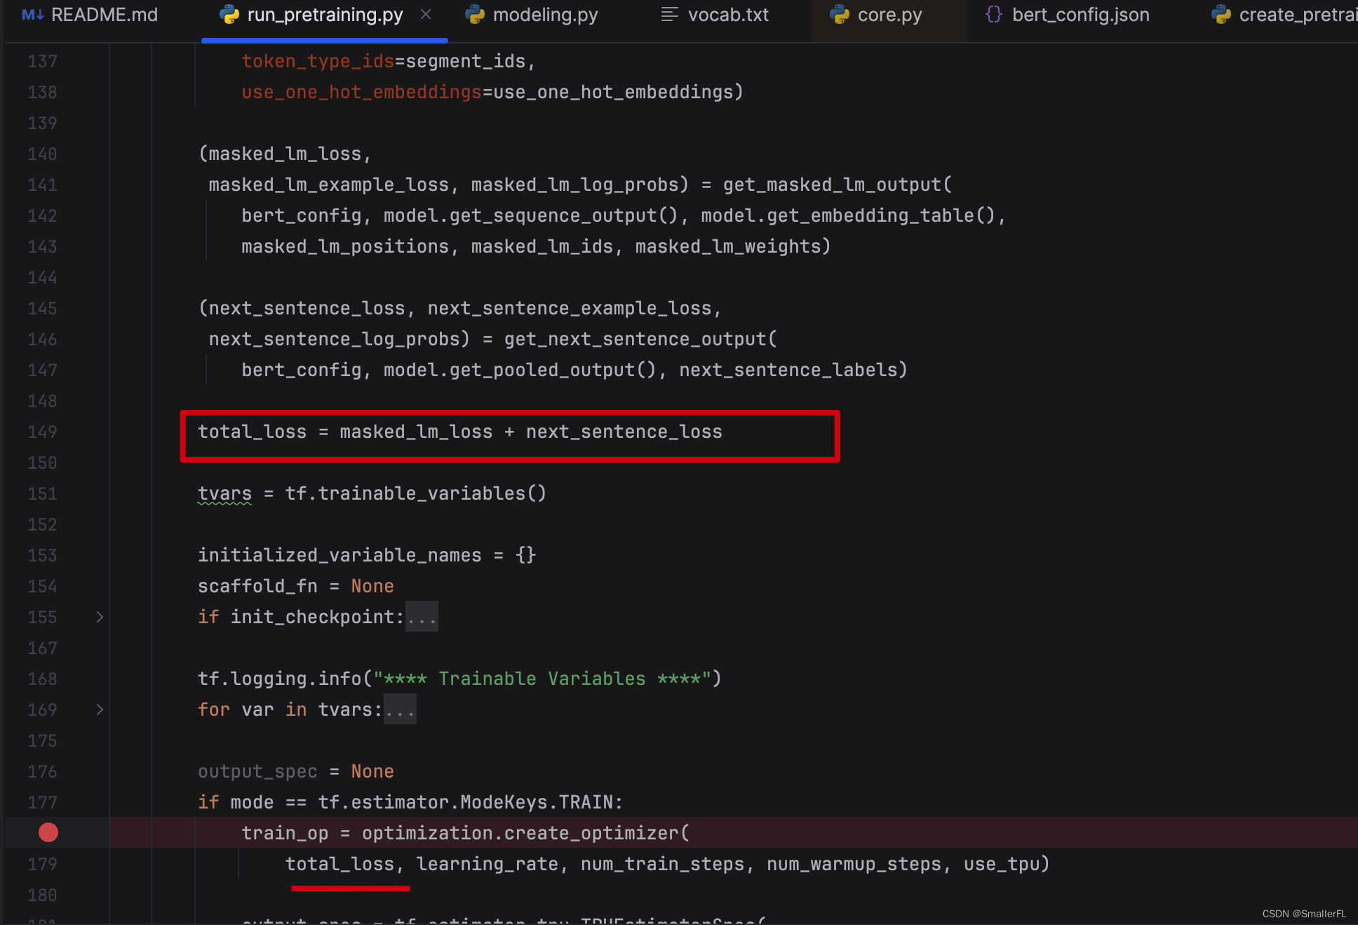
Task: Remove the red breakpoint at train_op line
Action: point(48,832)
